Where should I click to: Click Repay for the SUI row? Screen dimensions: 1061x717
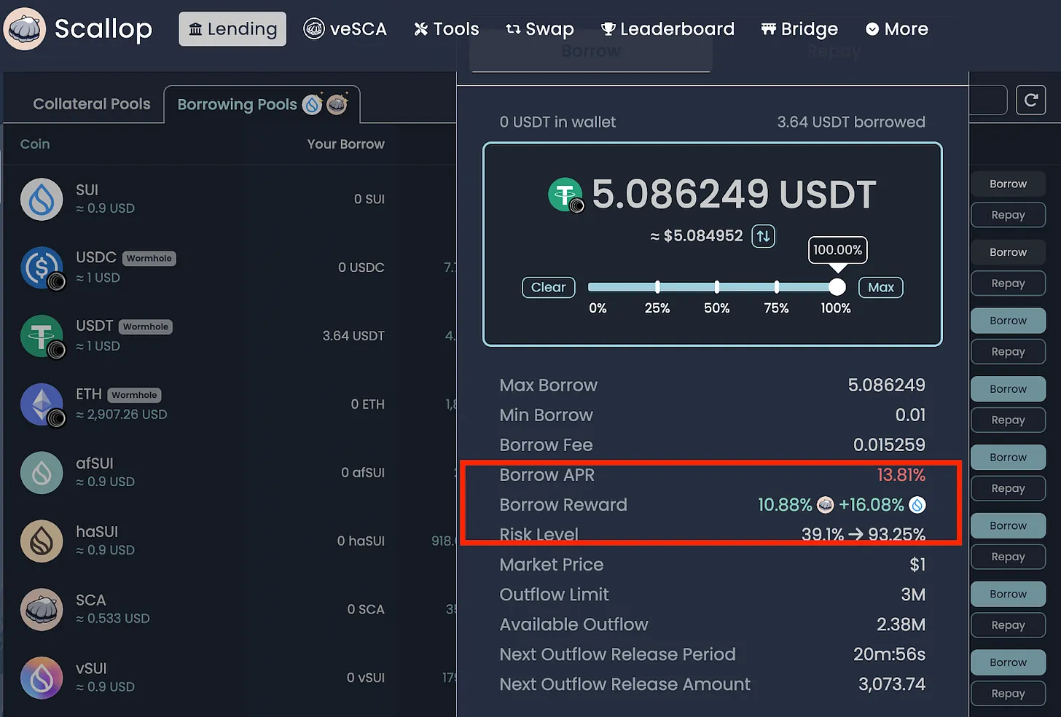point(1008,215)
